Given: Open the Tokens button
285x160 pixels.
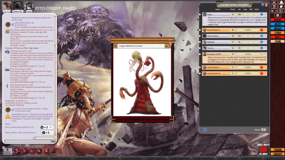Looking at the screenshot, I should point(277,150).
